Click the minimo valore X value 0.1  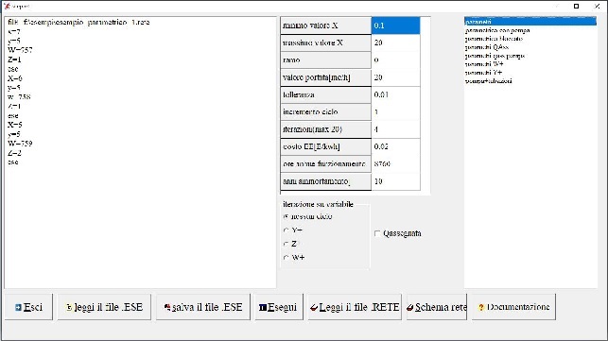[x=395, y=26]
